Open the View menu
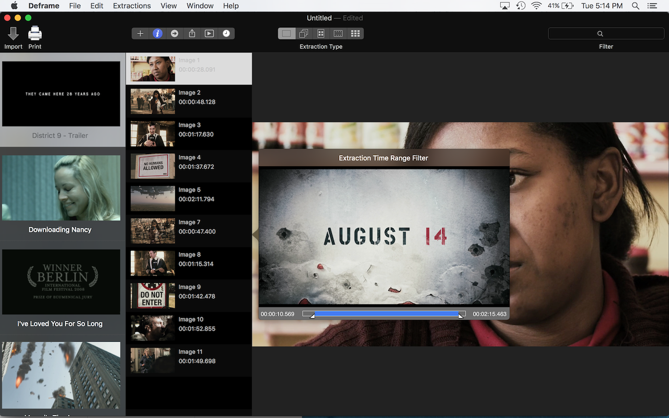The image size is (669, 418). (169, 6)
